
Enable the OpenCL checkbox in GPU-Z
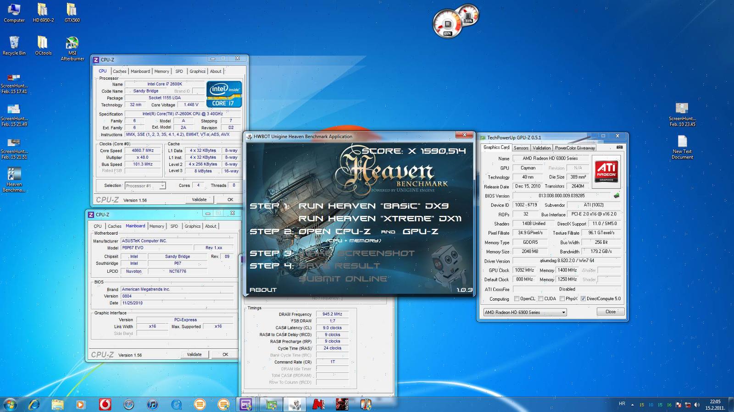coord(517,298)
